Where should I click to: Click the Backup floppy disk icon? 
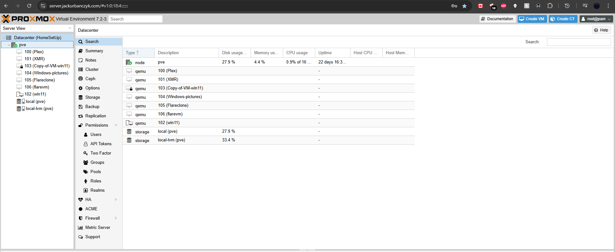[81, 107]
